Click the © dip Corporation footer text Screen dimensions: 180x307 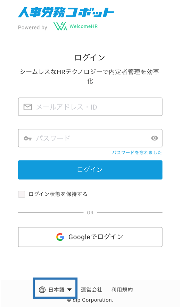90,300
